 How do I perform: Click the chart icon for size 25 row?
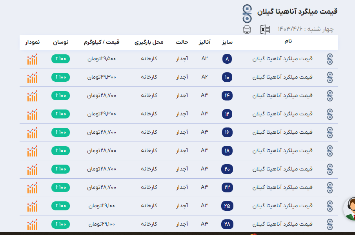pos(32,206)
